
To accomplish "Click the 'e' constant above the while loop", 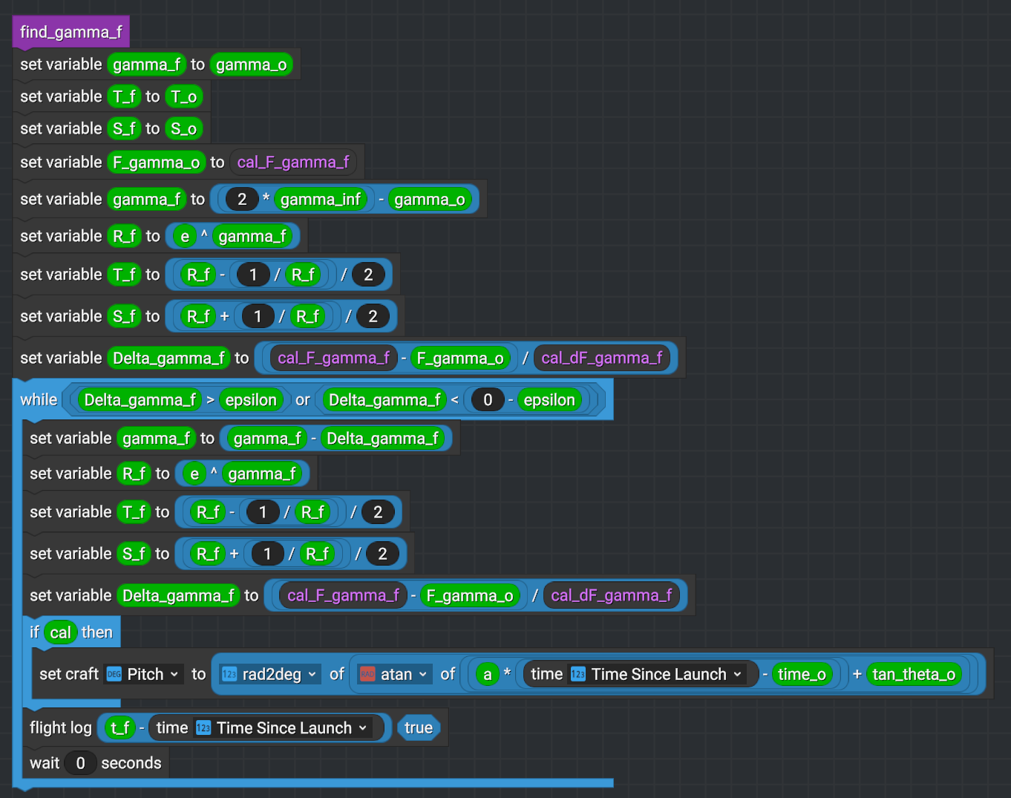I will [x=185, y=236].
